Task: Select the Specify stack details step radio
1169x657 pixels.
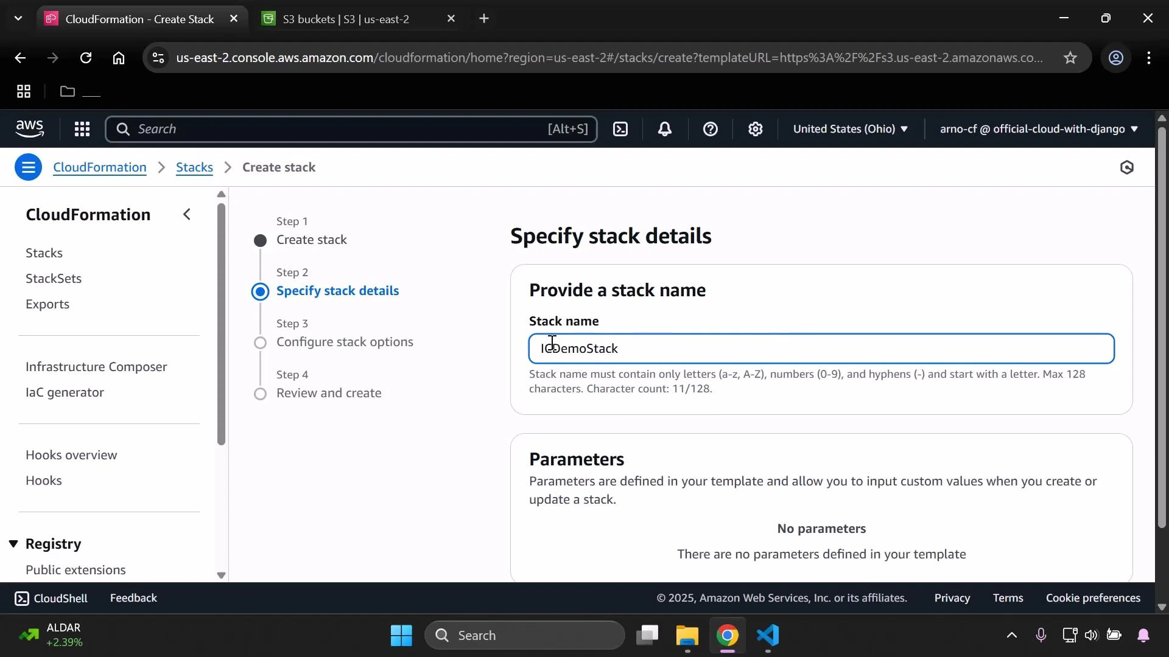Action: pyautogui.click(x=261, y=291)
